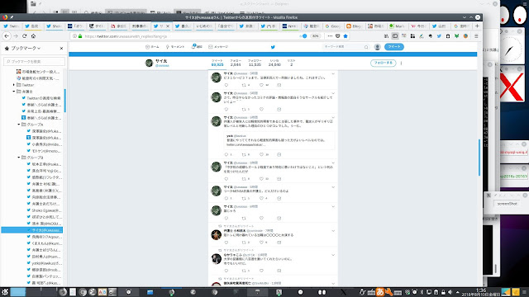This screenshot has width=529, height=297.
Task: Click the フォローする button
Action: 384,63
